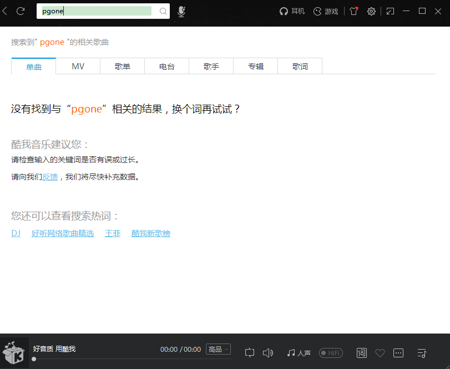
Task: Search hot keyword 王菲
Action: [113, 233]
